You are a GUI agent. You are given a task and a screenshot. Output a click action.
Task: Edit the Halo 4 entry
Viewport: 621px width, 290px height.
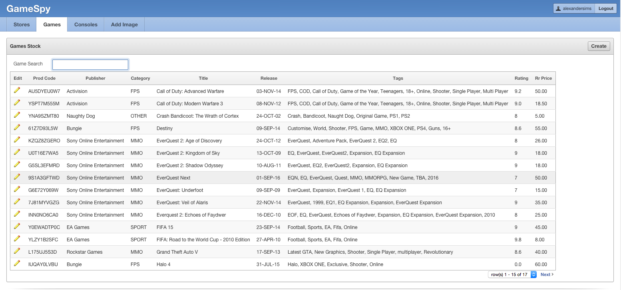pos(17,263)
